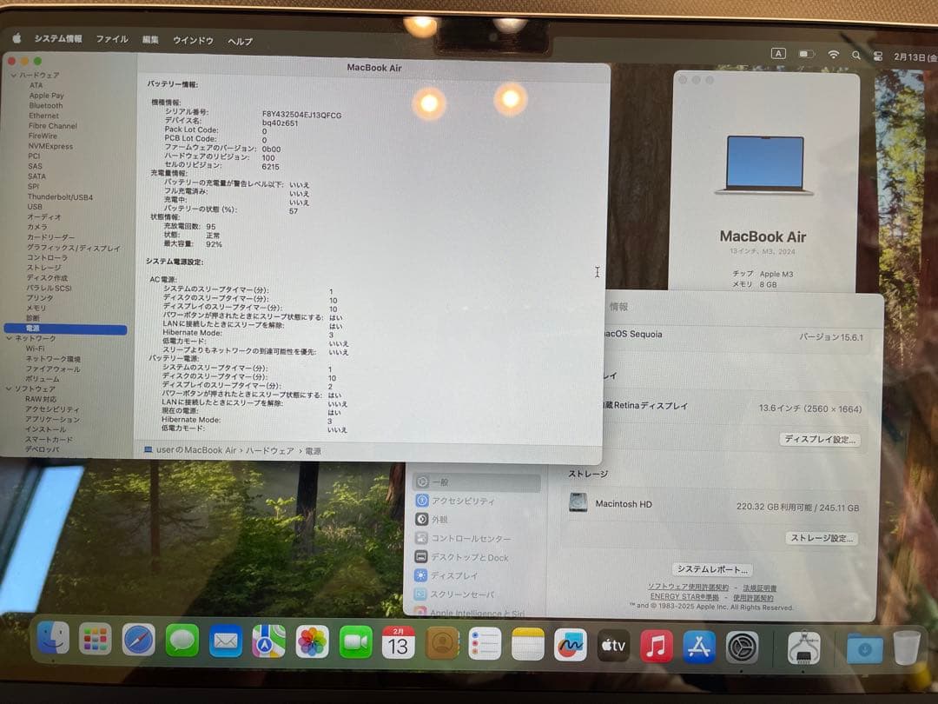Open Spotlight search from the menu bar
The width and height of the screenshot is (938, 704).
tap(855, 53)
